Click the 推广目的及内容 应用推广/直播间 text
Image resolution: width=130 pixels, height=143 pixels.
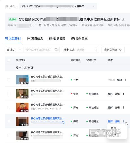click(58, 25)
